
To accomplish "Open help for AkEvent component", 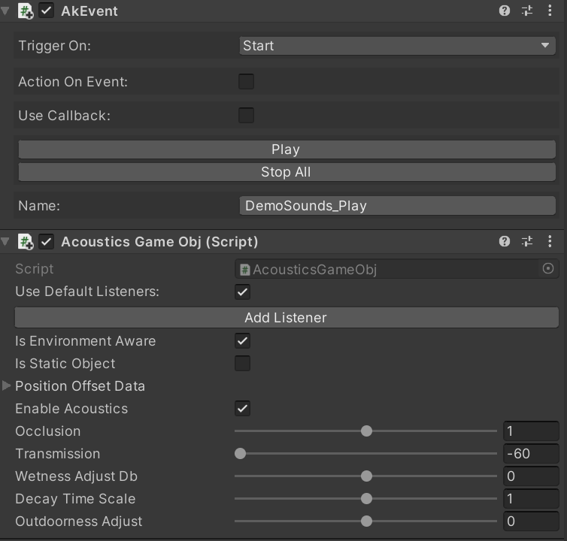I will click(505, 11).
